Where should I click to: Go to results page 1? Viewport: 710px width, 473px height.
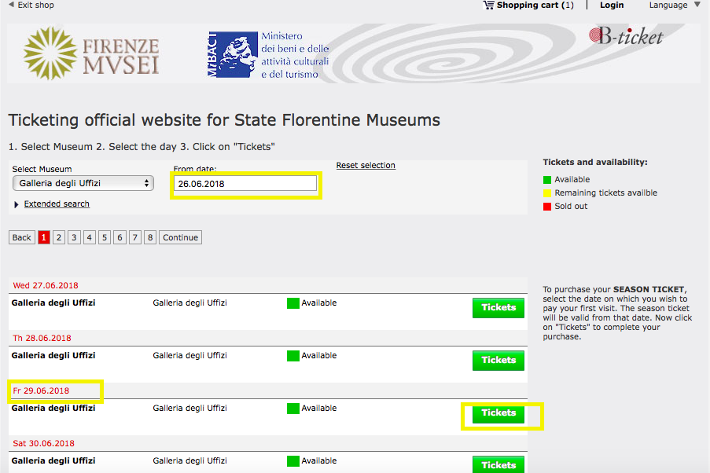pos(44,237)
